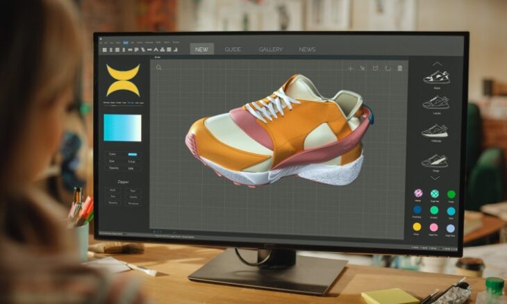Pick the pink striped pattern swatch
507x304 pixels.
418,193
